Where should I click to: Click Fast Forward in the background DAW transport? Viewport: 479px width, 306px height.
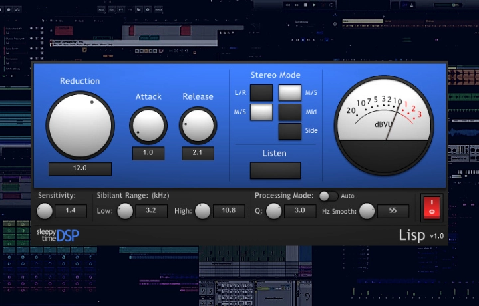[x=297, y=5]
